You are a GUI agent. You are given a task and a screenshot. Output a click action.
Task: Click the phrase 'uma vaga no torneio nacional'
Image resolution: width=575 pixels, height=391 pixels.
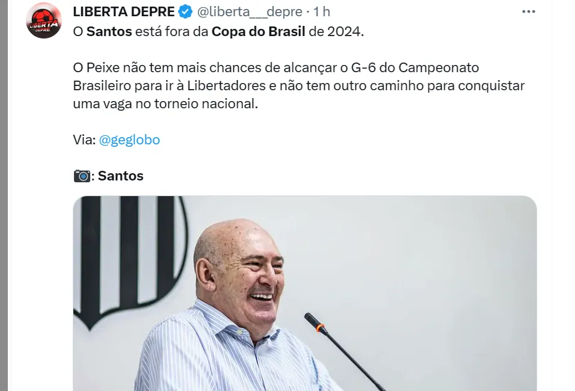click(x=165, y=103)
